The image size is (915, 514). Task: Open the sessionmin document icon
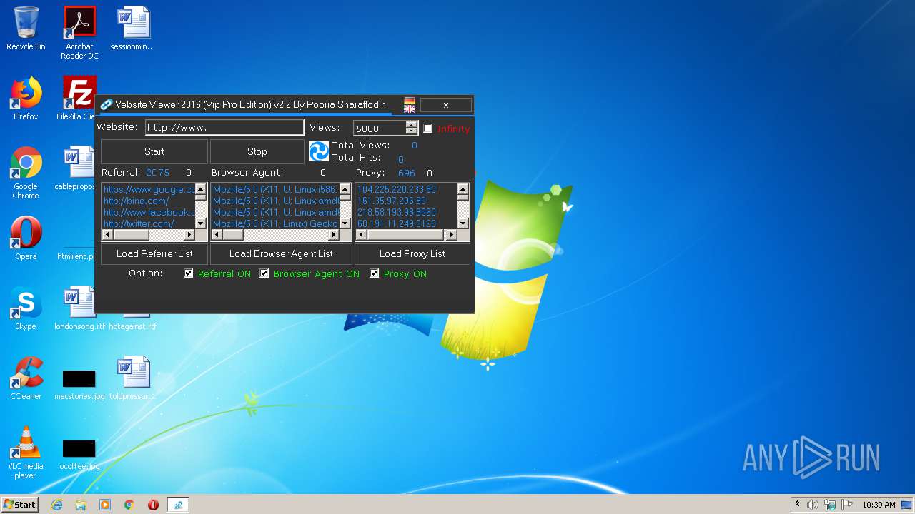point(133,29)
